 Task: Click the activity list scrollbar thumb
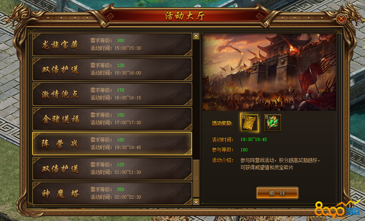click(196, 179)
